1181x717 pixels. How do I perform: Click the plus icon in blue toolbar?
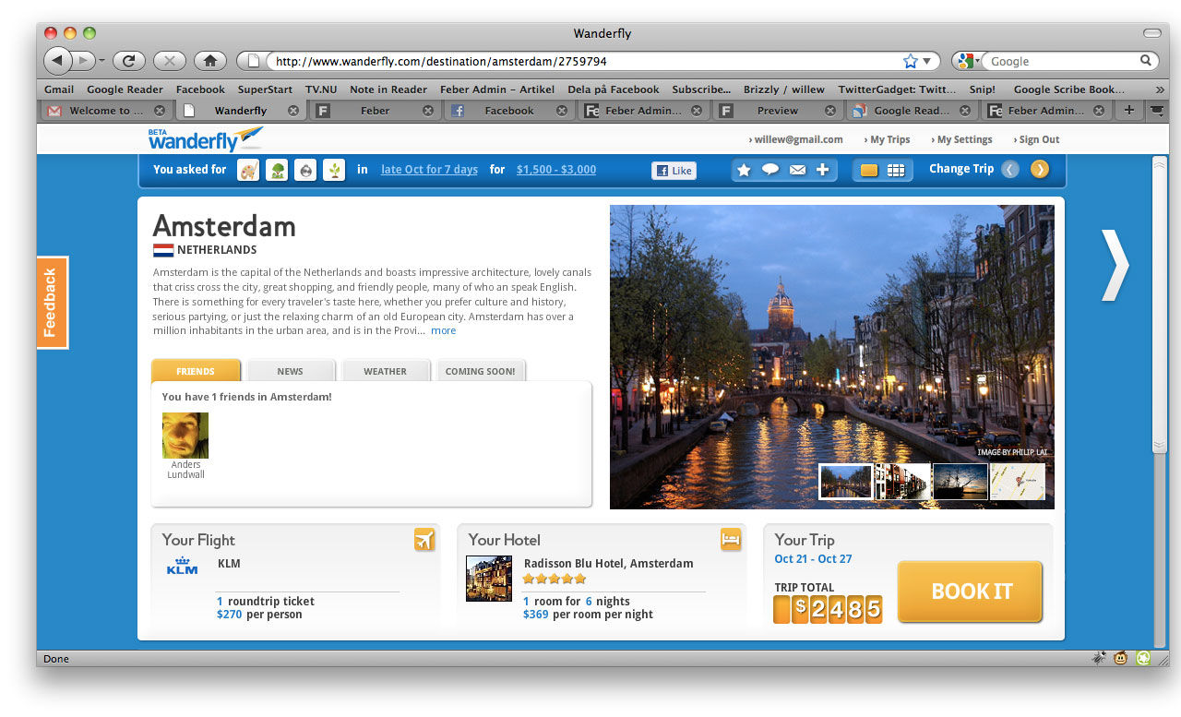[x=823, y=170]
